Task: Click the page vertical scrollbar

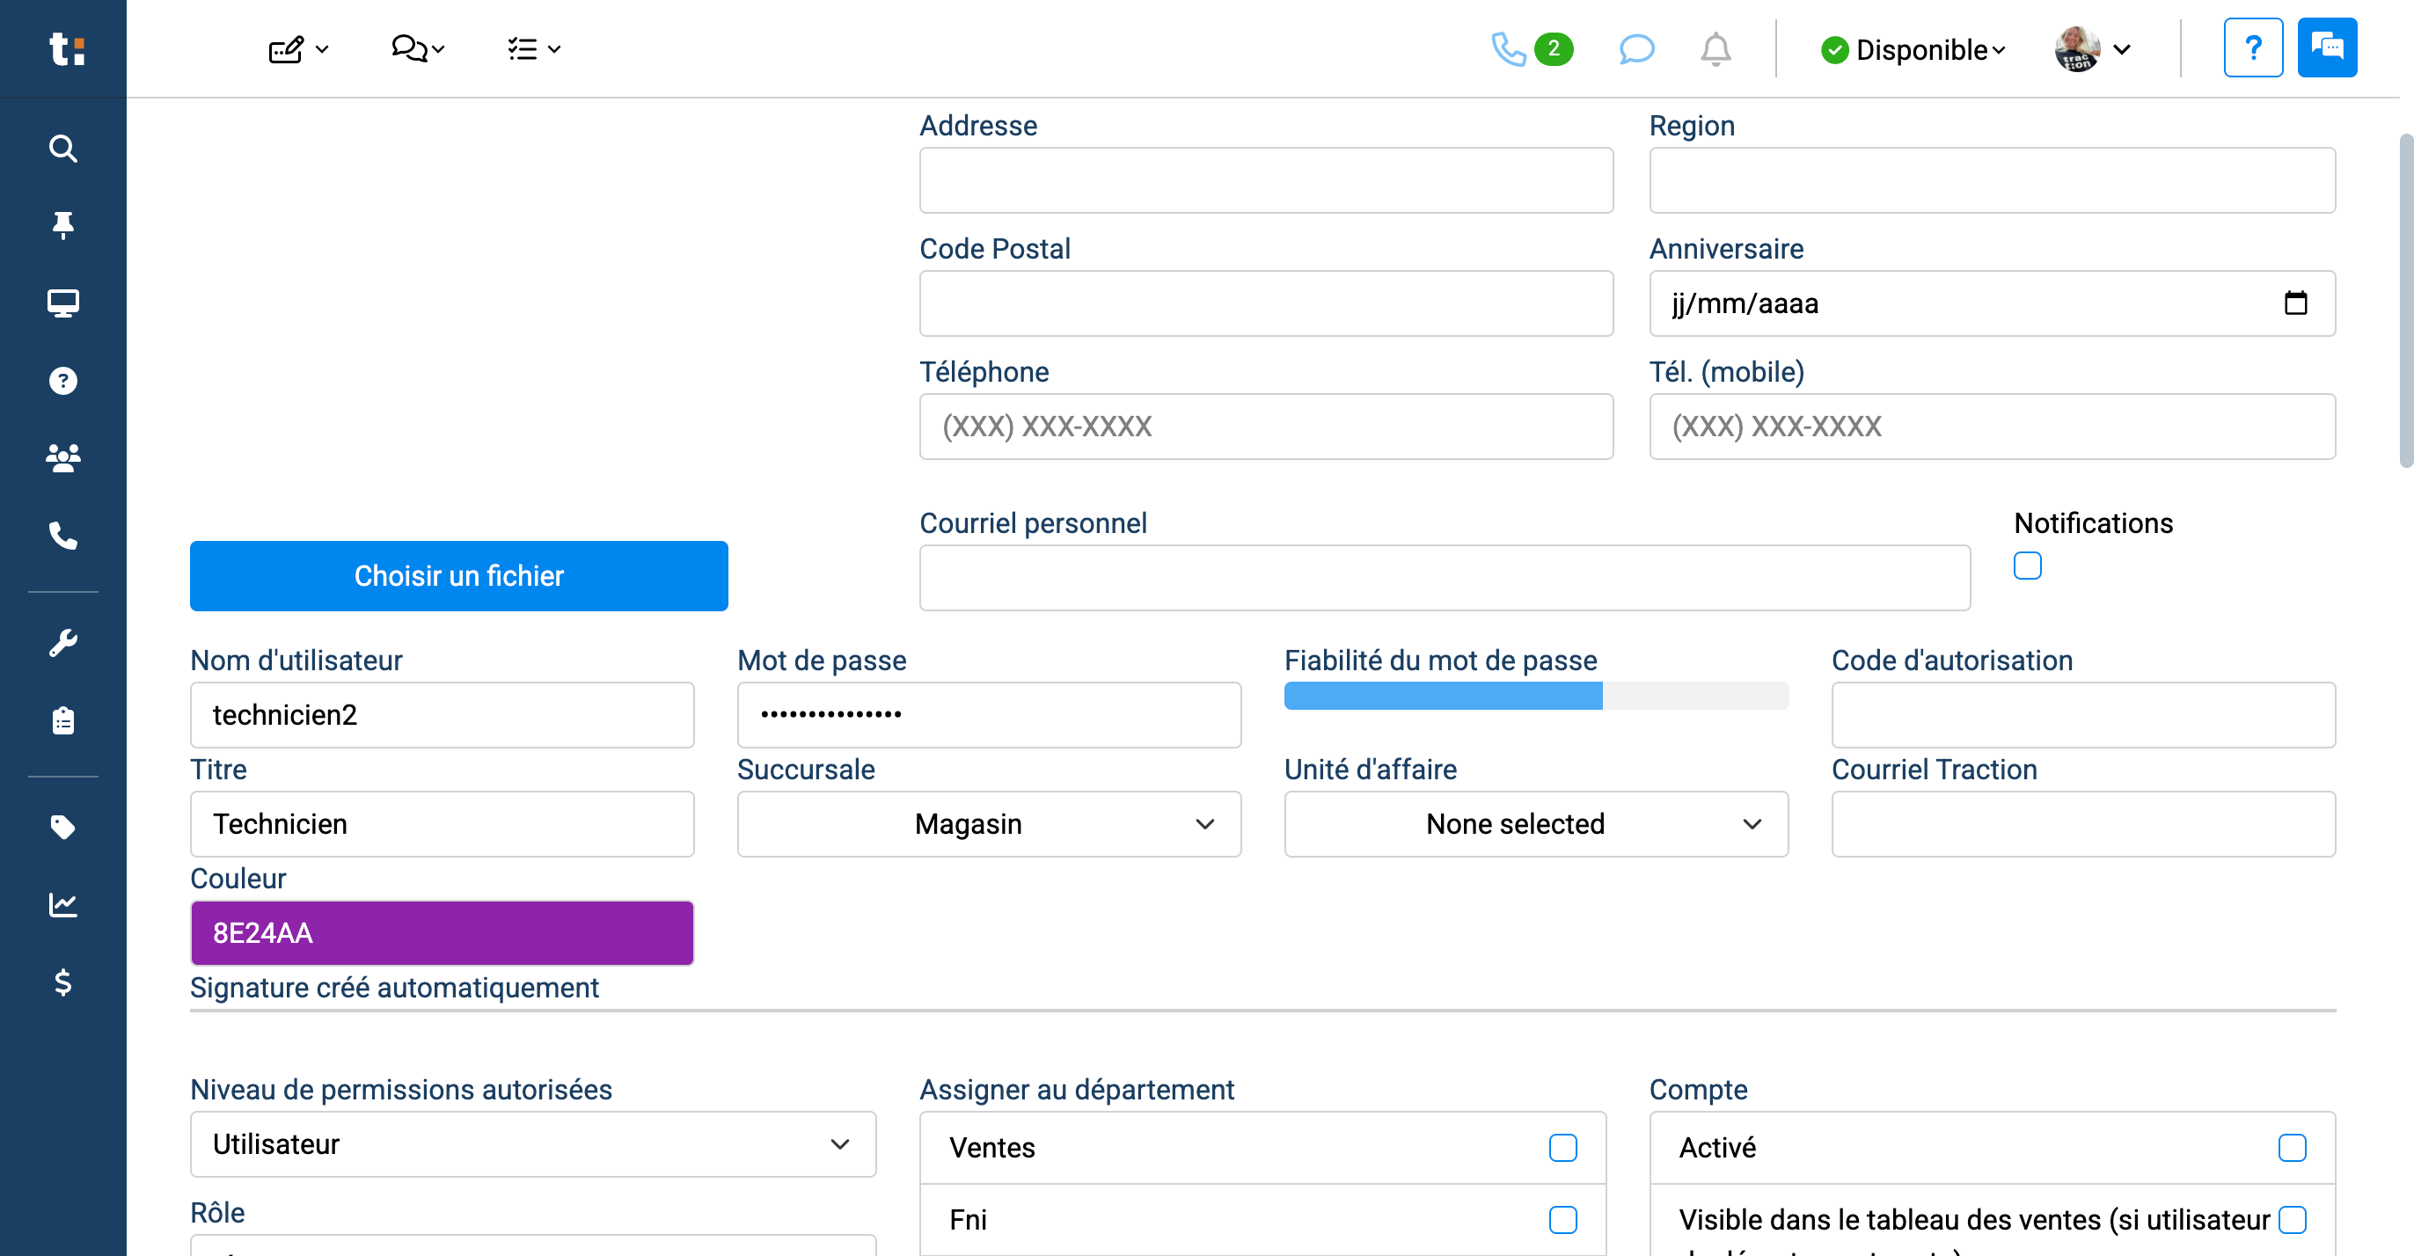Action: click(2405, 300)
